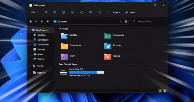The height and width of the screenshot is (102, 194).
Task: Click the devices and drives group header
Action: point(68,64)
